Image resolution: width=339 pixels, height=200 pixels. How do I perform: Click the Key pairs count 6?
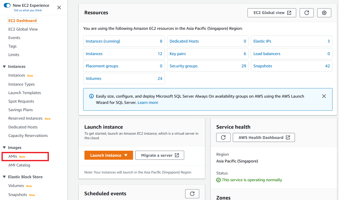[245, 54]
